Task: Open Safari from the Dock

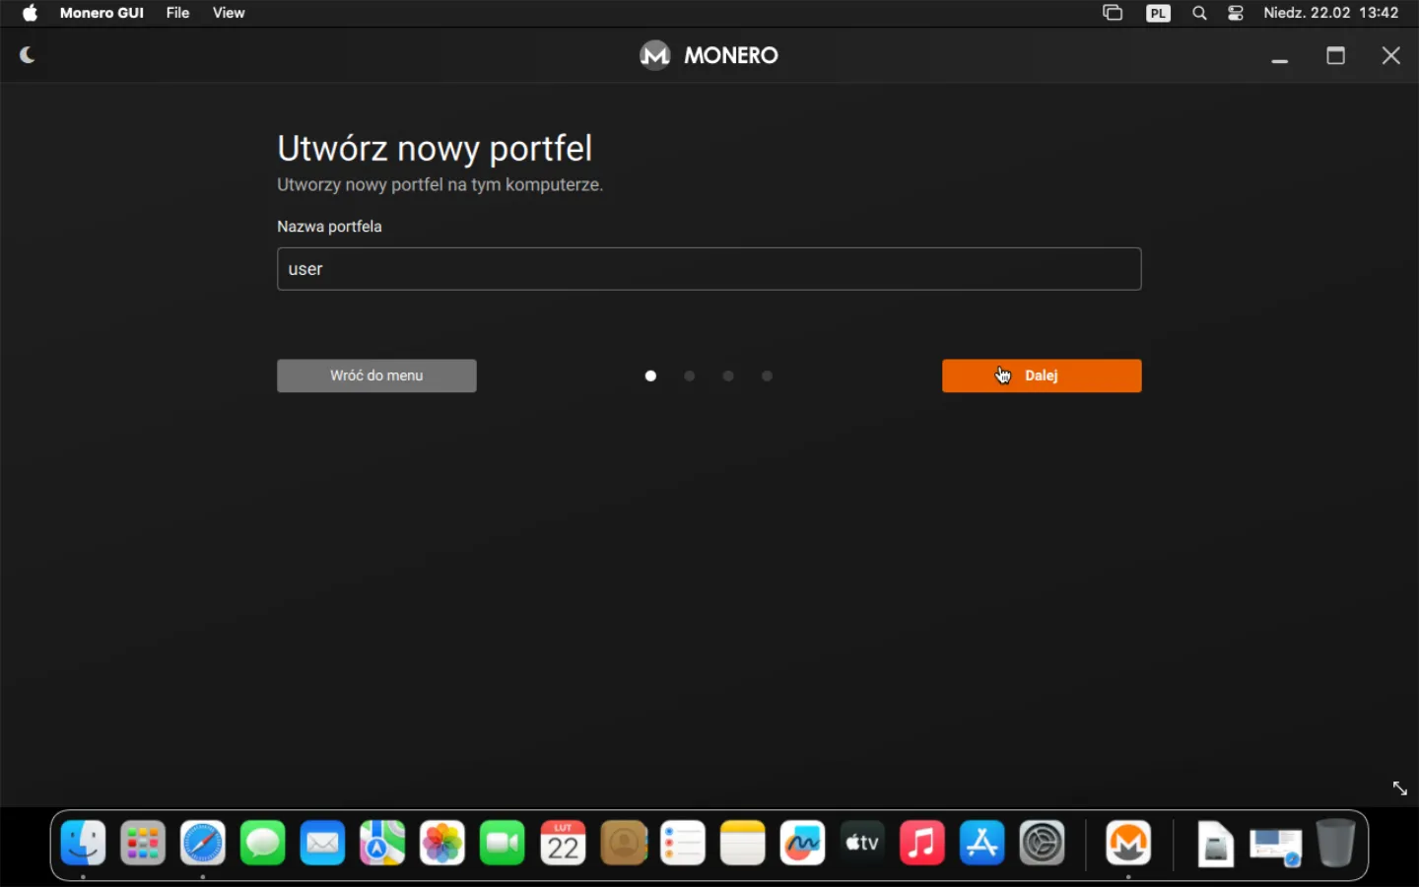Action: [x=203, y=844]
